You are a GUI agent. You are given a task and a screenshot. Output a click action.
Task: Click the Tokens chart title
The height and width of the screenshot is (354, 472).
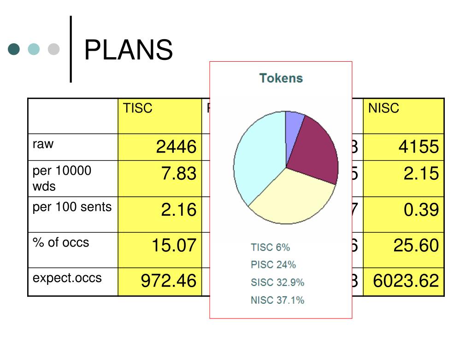(281, 78)
